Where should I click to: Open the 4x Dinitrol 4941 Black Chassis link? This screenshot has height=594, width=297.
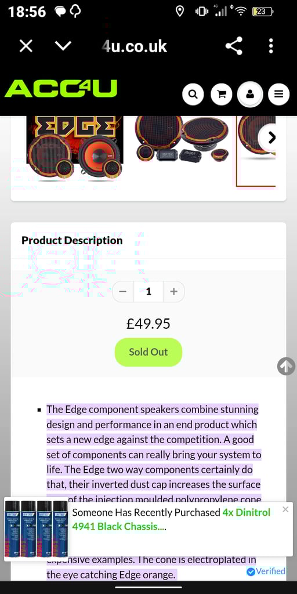(x=171, y=519)
